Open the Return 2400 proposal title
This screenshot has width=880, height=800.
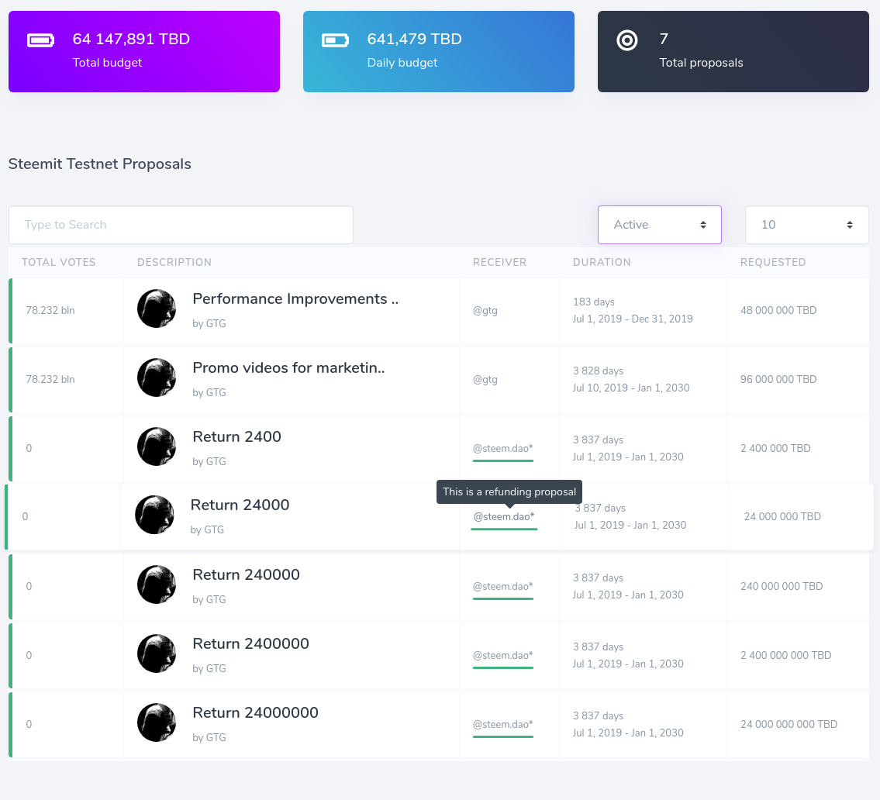point(236,437)
